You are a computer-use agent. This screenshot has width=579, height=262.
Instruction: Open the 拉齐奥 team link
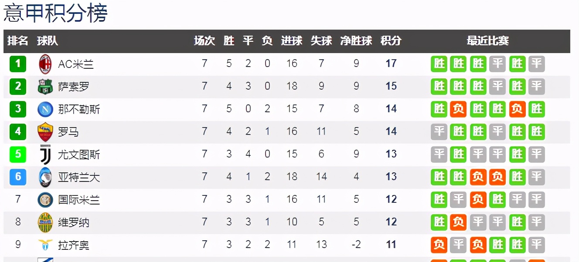click(x=74, y=245)
